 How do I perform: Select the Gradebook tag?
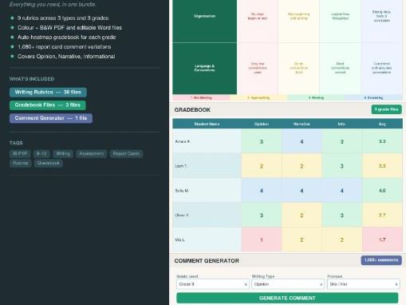click(49, 163)
